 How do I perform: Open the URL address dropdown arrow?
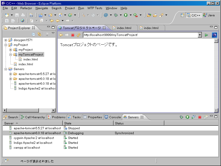200,35
